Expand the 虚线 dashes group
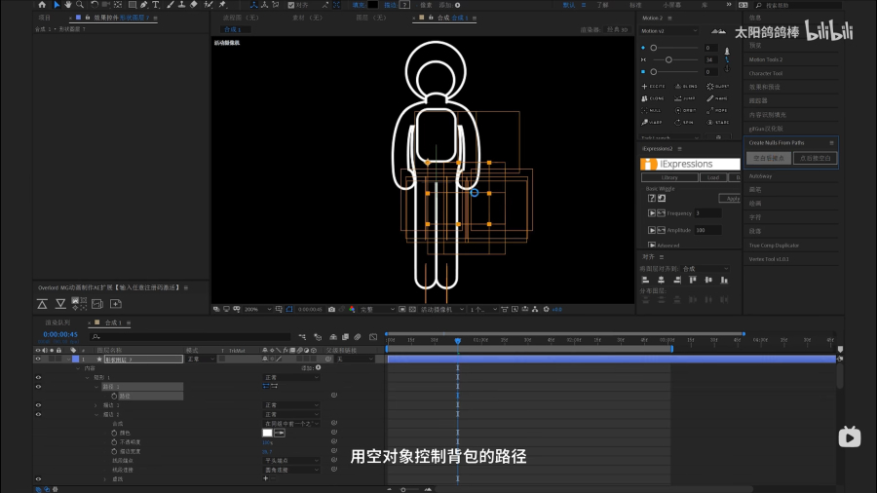The image size is (877, 493). [x=105, y=479]
